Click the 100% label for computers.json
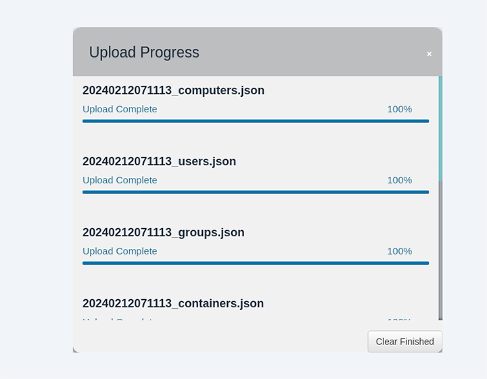The height and width of the screenshot is (379, 487). (x=400, y=110)
